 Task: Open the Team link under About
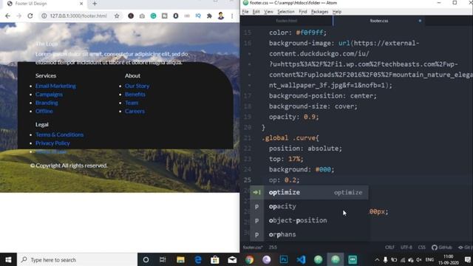click(x=132, y=103)
